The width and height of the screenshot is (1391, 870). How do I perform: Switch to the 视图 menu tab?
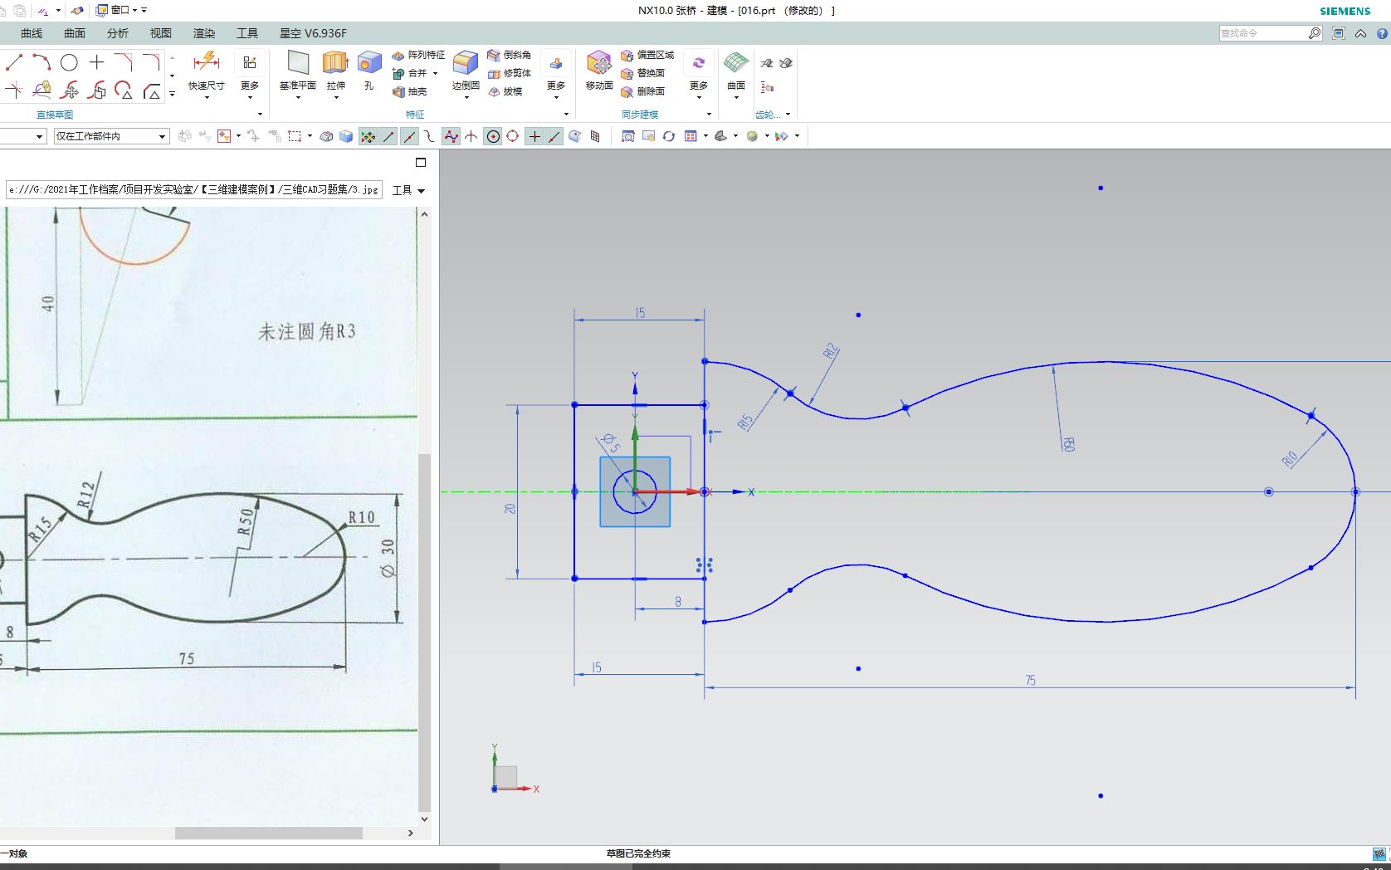pos(160,33)
